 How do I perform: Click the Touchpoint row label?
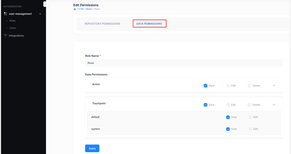click(x=99, y=103)
